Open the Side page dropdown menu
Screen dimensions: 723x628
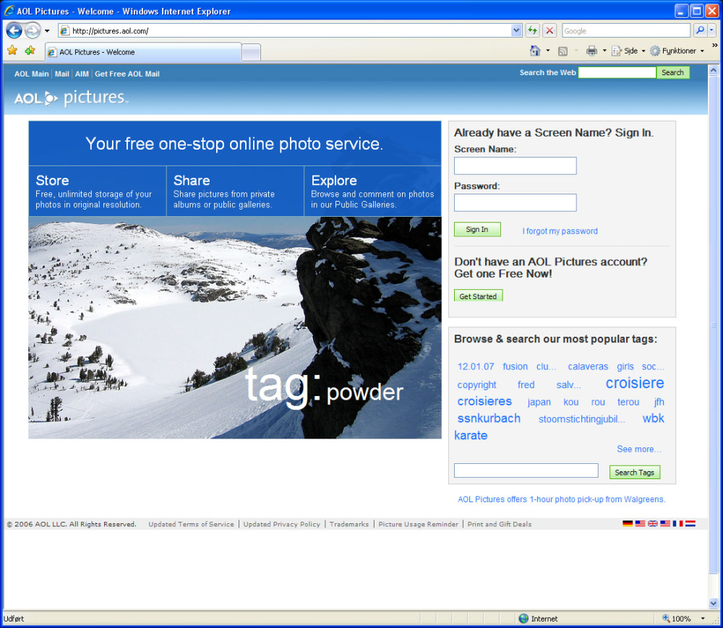point(628,51)
